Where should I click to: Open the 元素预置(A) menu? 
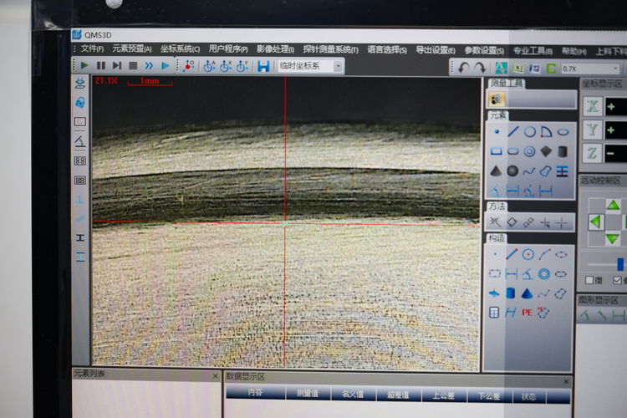point(132,48)
